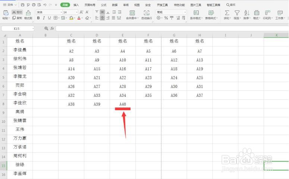Click the Copy (复制) button
This screenshot has height=179, width=289.
tap(17, 18)
